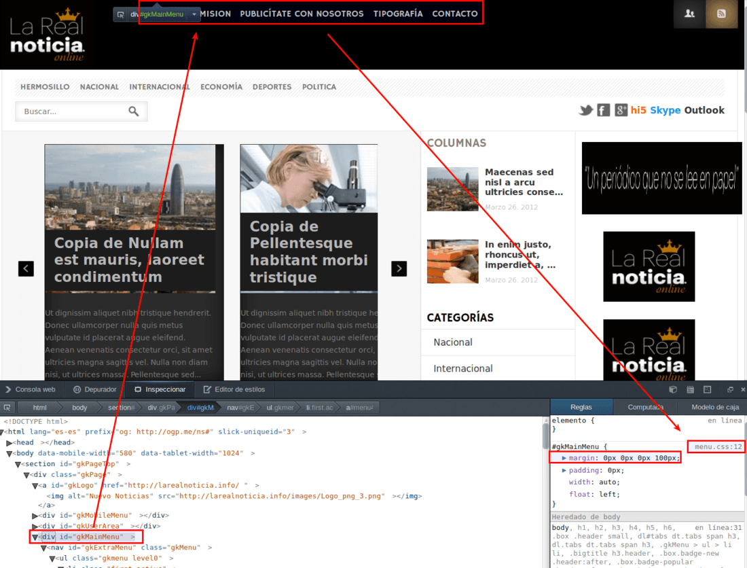Expand the padding shorthand property

tap(564, 470)
